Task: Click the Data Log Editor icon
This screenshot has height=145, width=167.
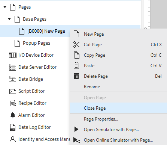Action: tap(13, 127)
